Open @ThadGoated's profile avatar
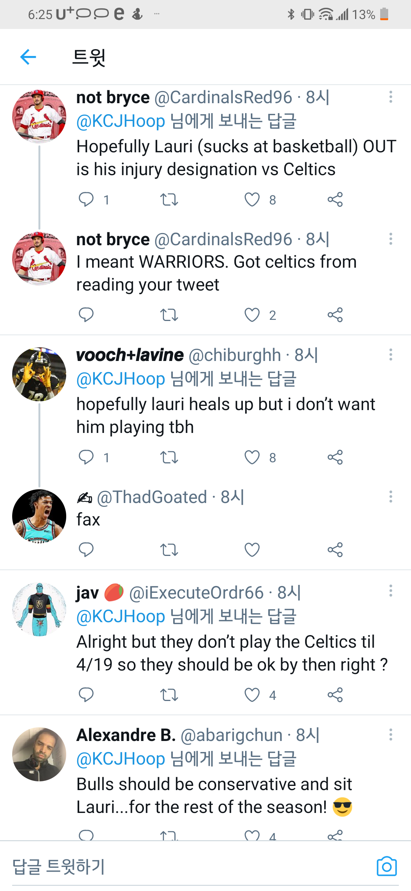This screenshot has height=891, width=411. tap(39, 516)
